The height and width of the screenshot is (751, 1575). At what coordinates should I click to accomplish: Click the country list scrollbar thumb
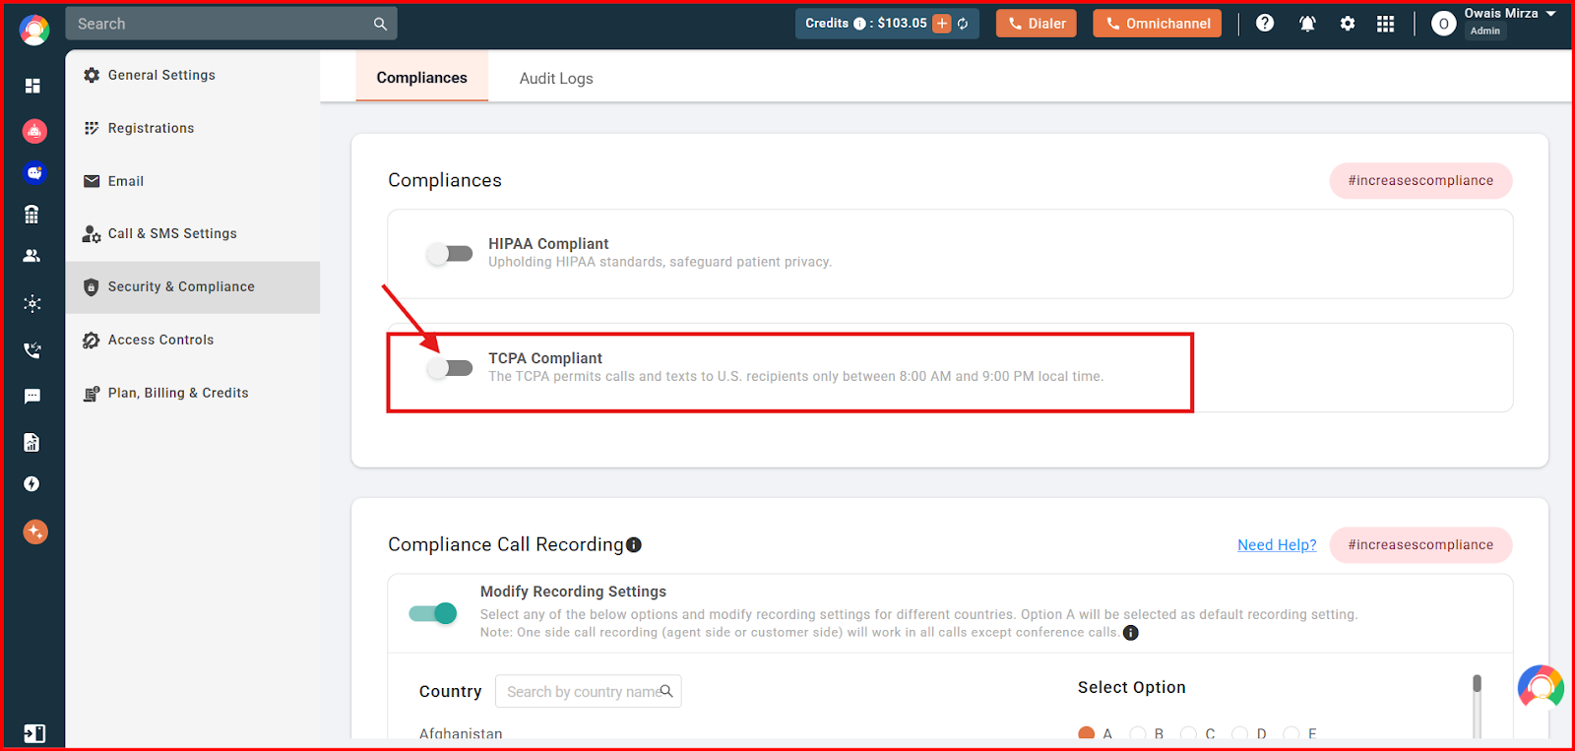pyautogui.click(x=1477, y=684)
